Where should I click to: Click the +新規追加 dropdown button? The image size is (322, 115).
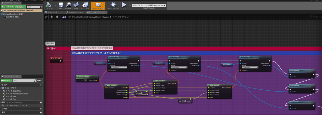(x=6, y=81)
